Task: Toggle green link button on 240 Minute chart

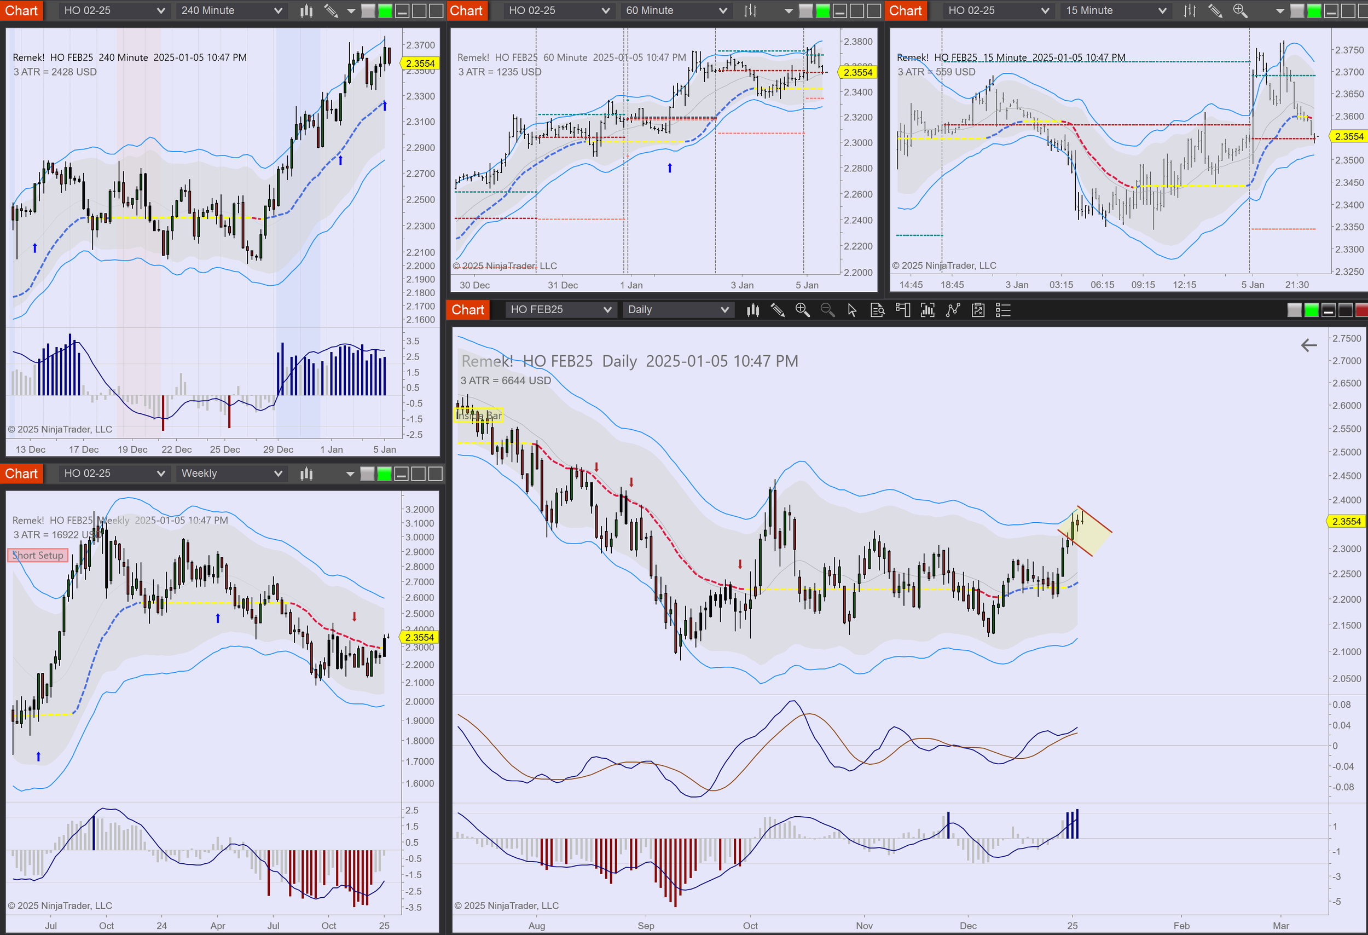Action: [x=385, y=10]
